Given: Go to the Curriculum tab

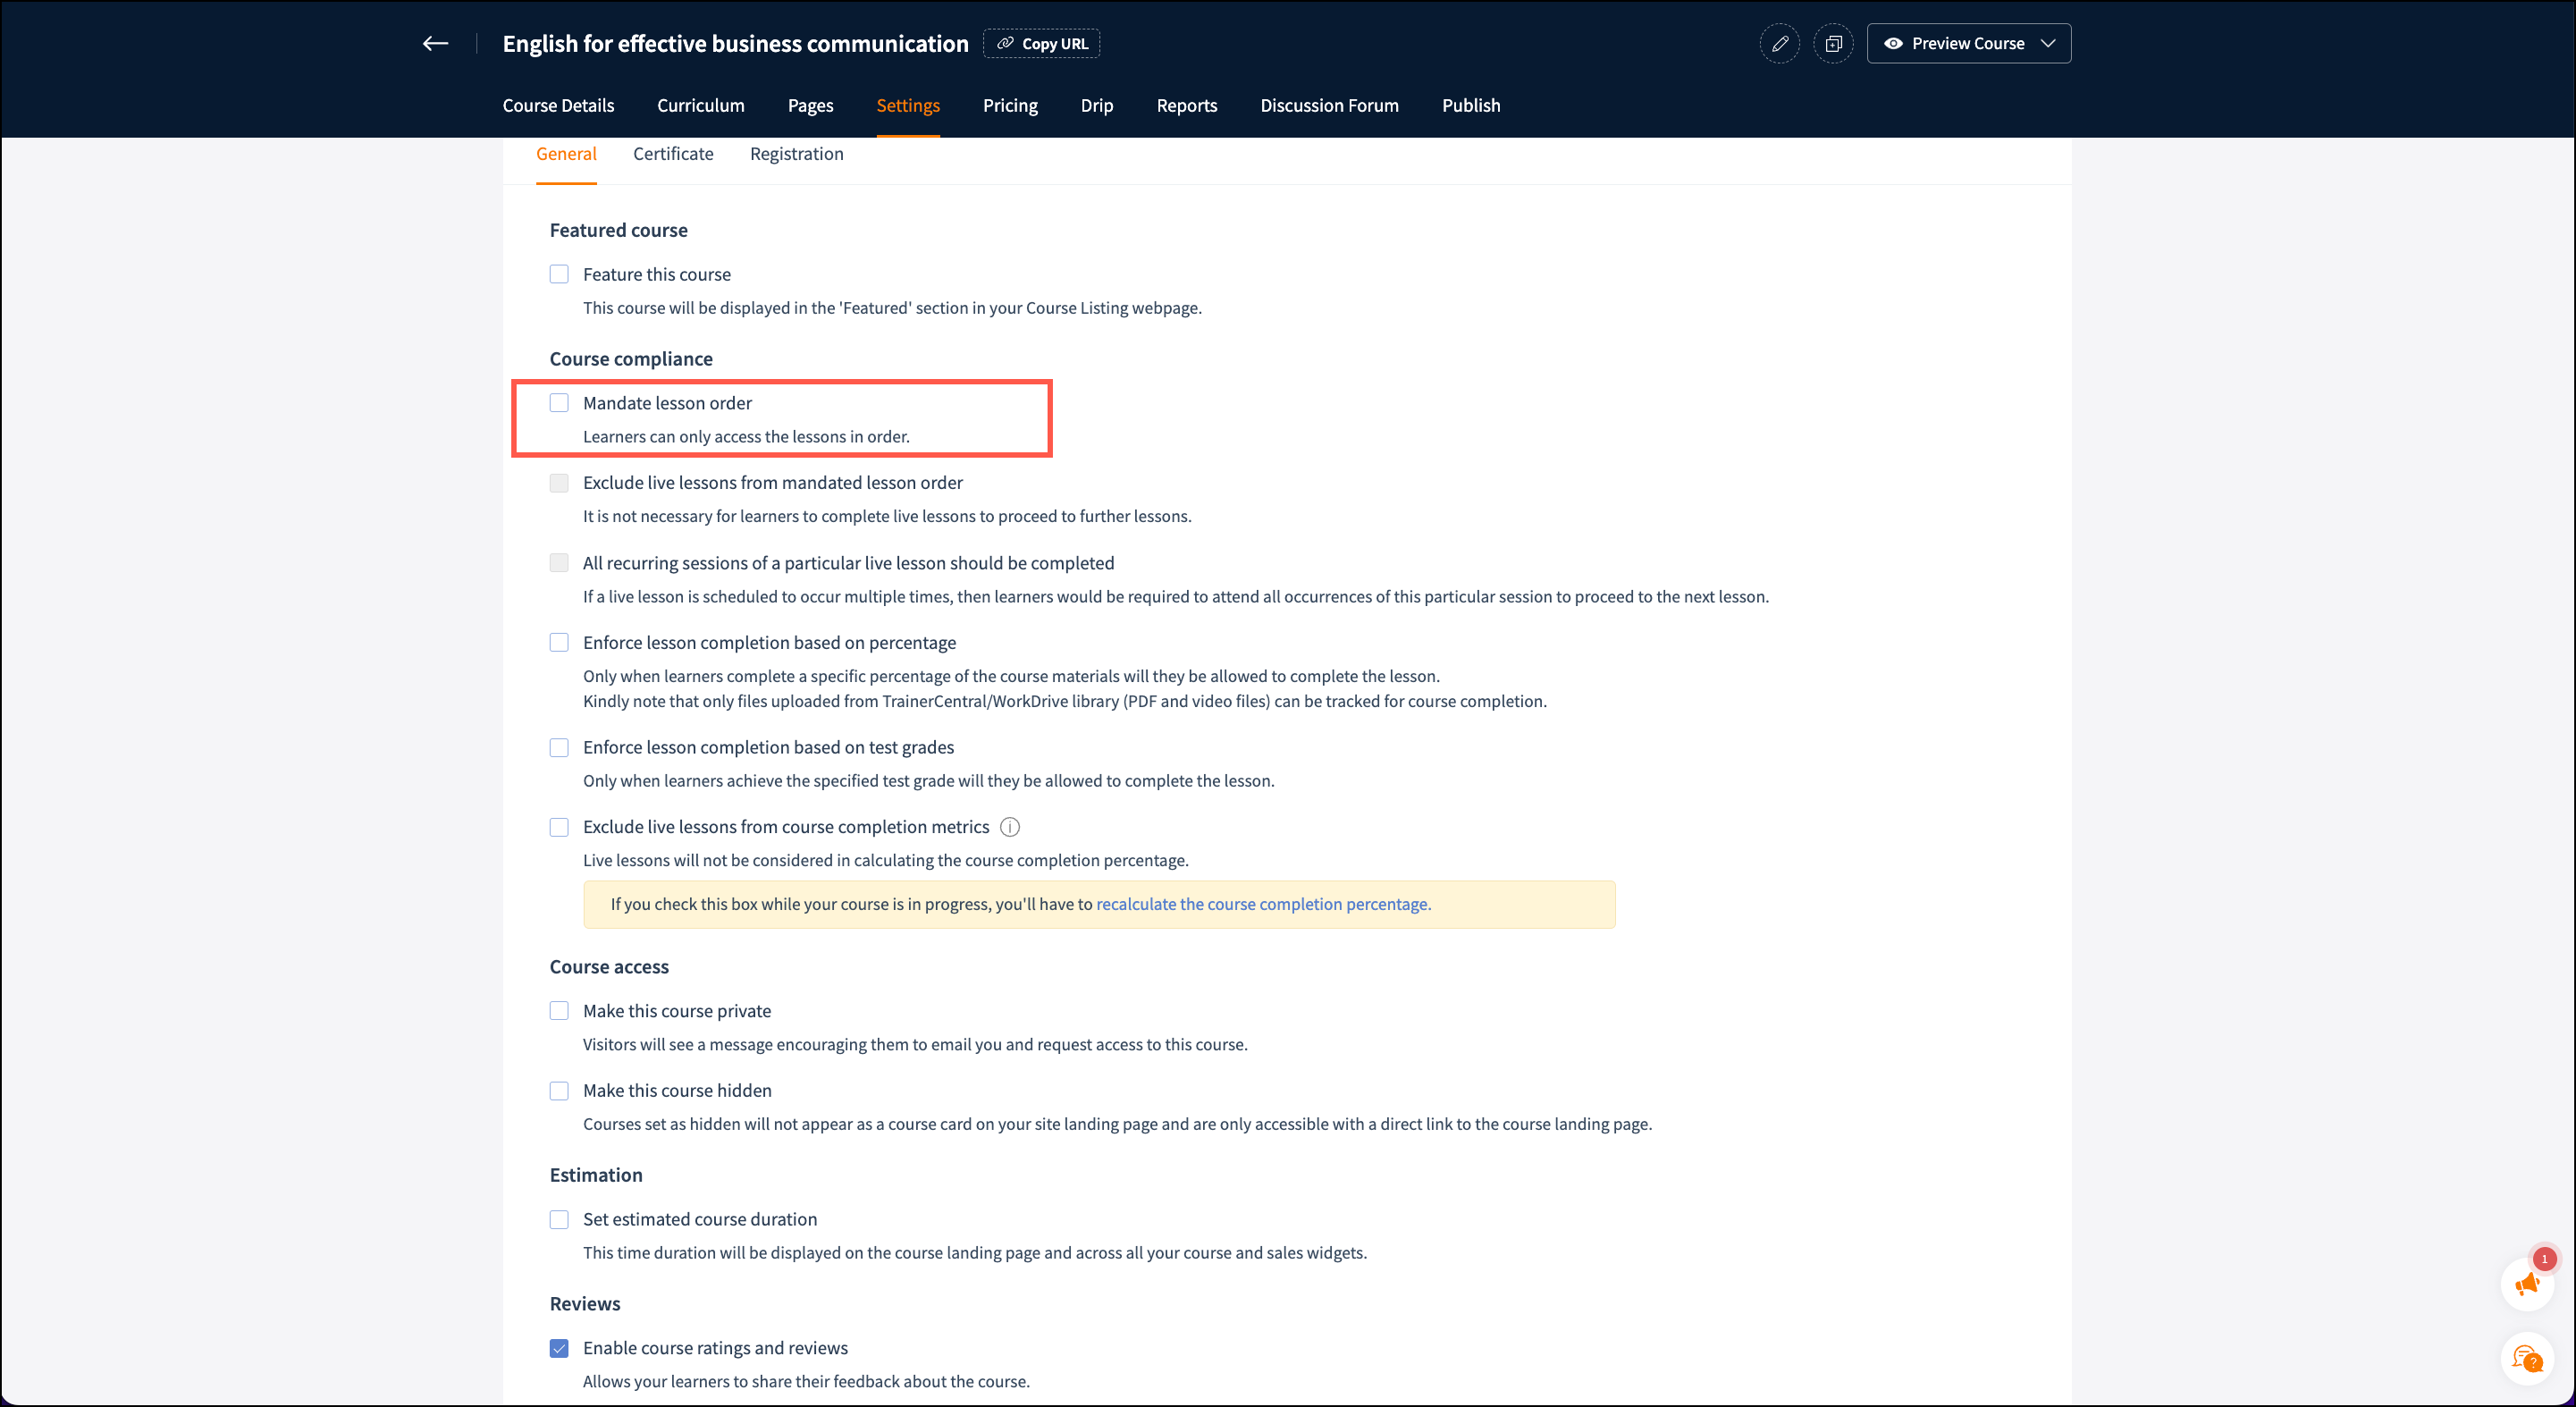Looking at the screenshot, I should [700, 105].
